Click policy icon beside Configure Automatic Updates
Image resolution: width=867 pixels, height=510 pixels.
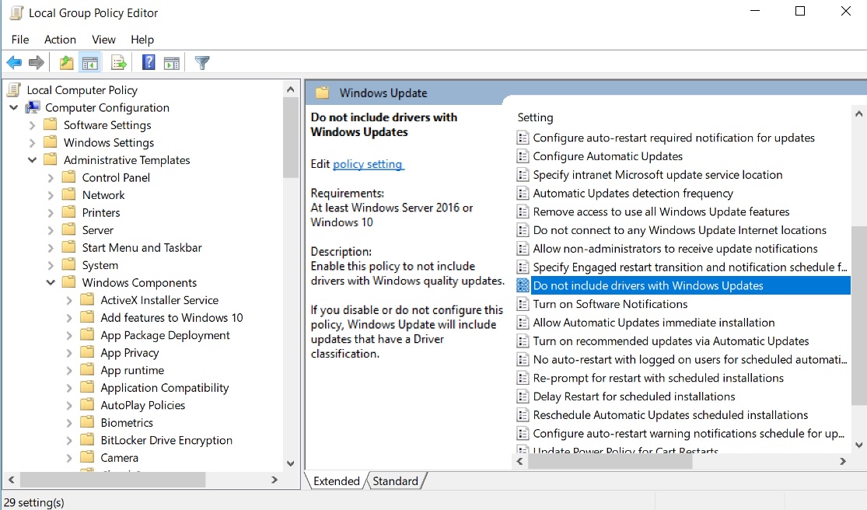pos(523,156)
